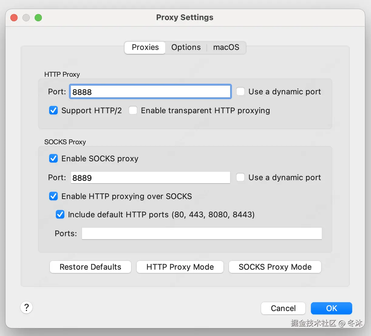Screen dimensions: 371x336
Task: Uncheck Enable HTTP proxying over SOCKS
Action: coord(53,196)
